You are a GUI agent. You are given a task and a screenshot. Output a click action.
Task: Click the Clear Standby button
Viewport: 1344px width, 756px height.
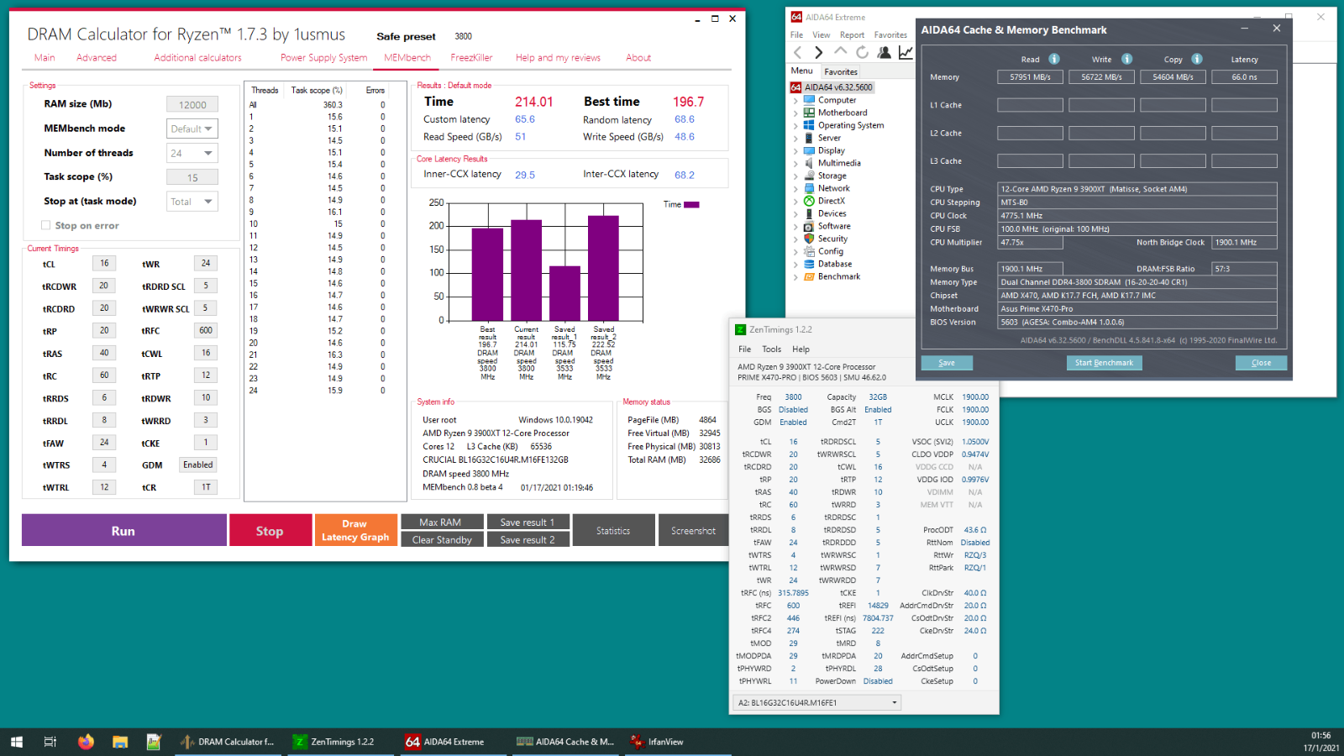click(x=442, y=539)
